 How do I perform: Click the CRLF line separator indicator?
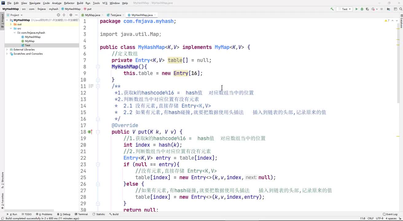[370, 219]
